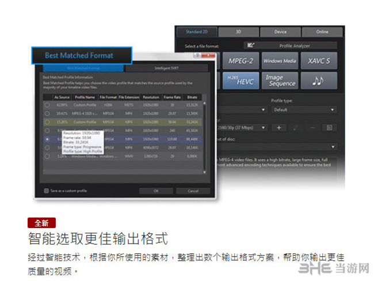Sort by the Profile Name column header
This screenshot has width=374, height=281.
coord(85,97)
